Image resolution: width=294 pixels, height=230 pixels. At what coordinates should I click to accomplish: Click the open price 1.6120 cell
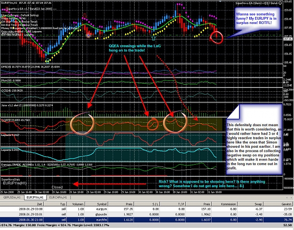point(128,220)
